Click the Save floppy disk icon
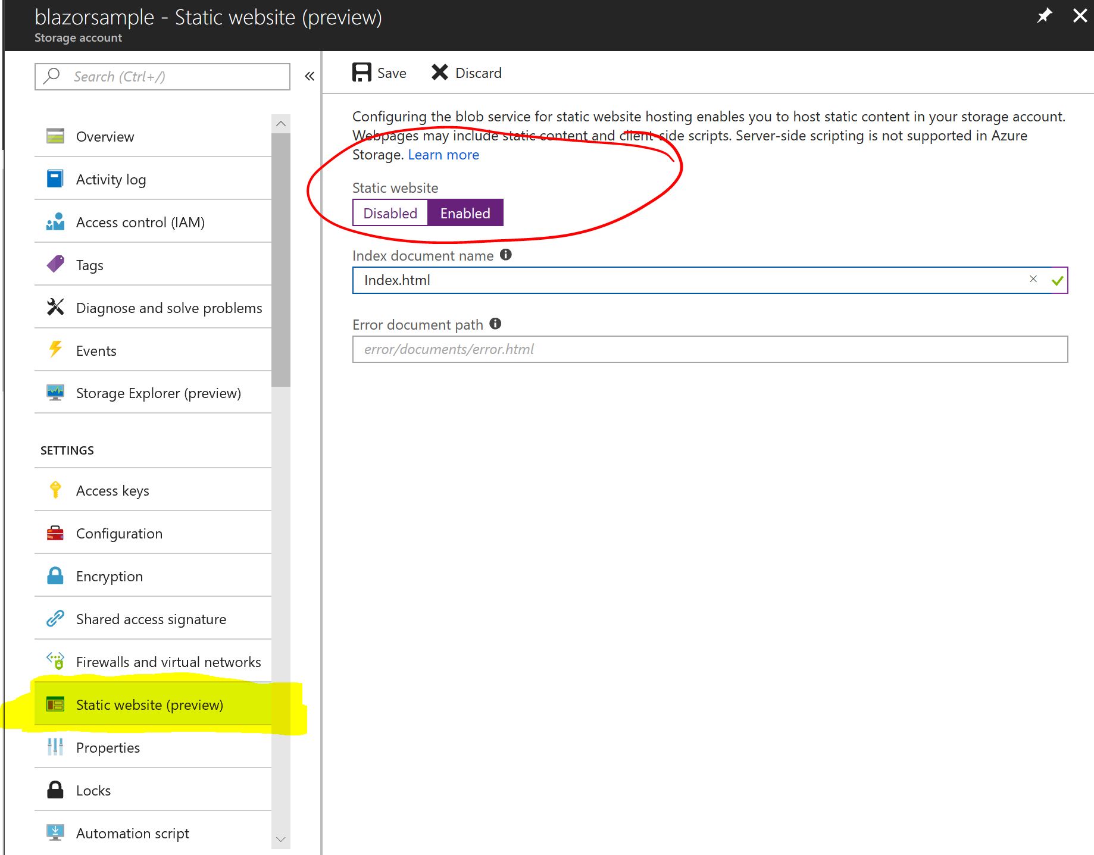Viewport: 1094px width, 855px height. [361, 73]
